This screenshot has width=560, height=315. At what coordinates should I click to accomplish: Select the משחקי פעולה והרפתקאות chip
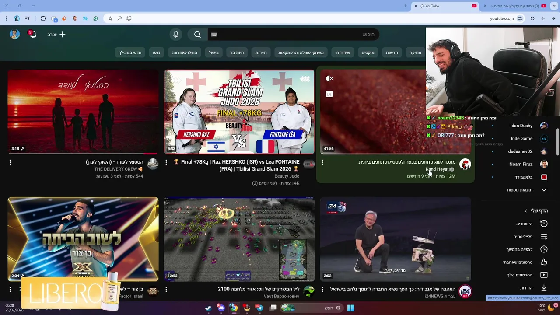tap(301, 52)
